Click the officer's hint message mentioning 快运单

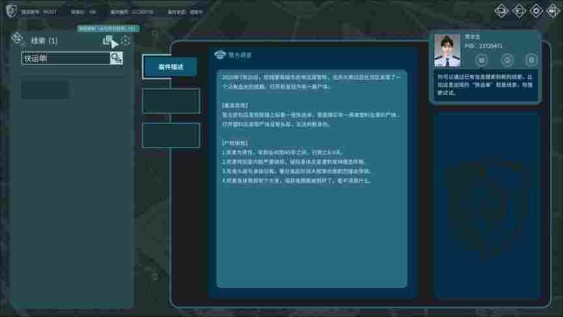pos(485,85)
